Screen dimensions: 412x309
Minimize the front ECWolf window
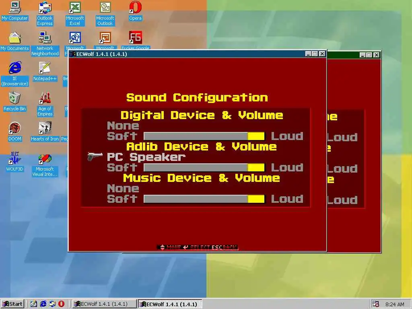tap(309, 54)
